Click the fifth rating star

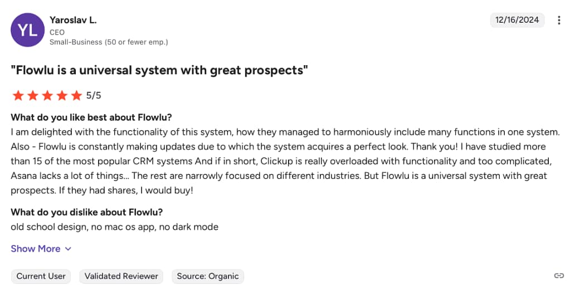[x=76, y=96]
